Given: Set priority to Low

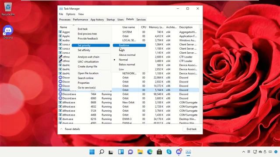Looking at the screenshot, I should point(129,69).
